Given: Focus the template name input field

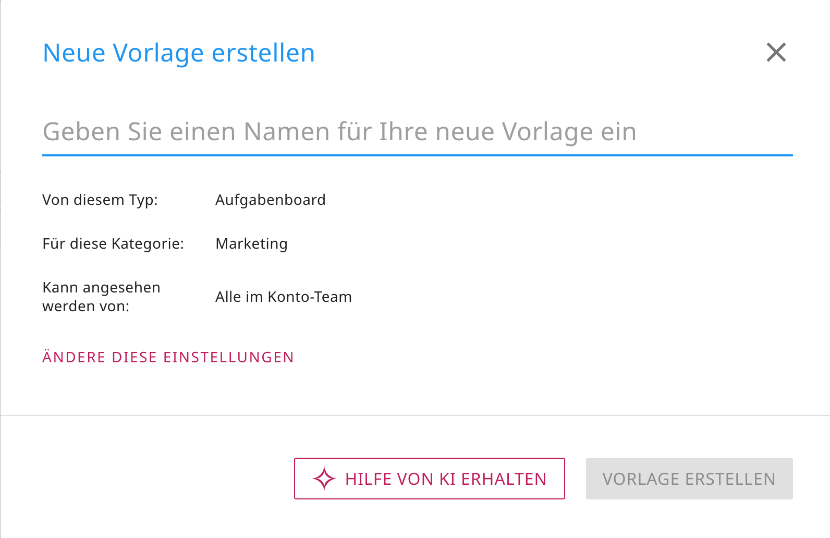Looking at the screenshot, I should 417,132.
